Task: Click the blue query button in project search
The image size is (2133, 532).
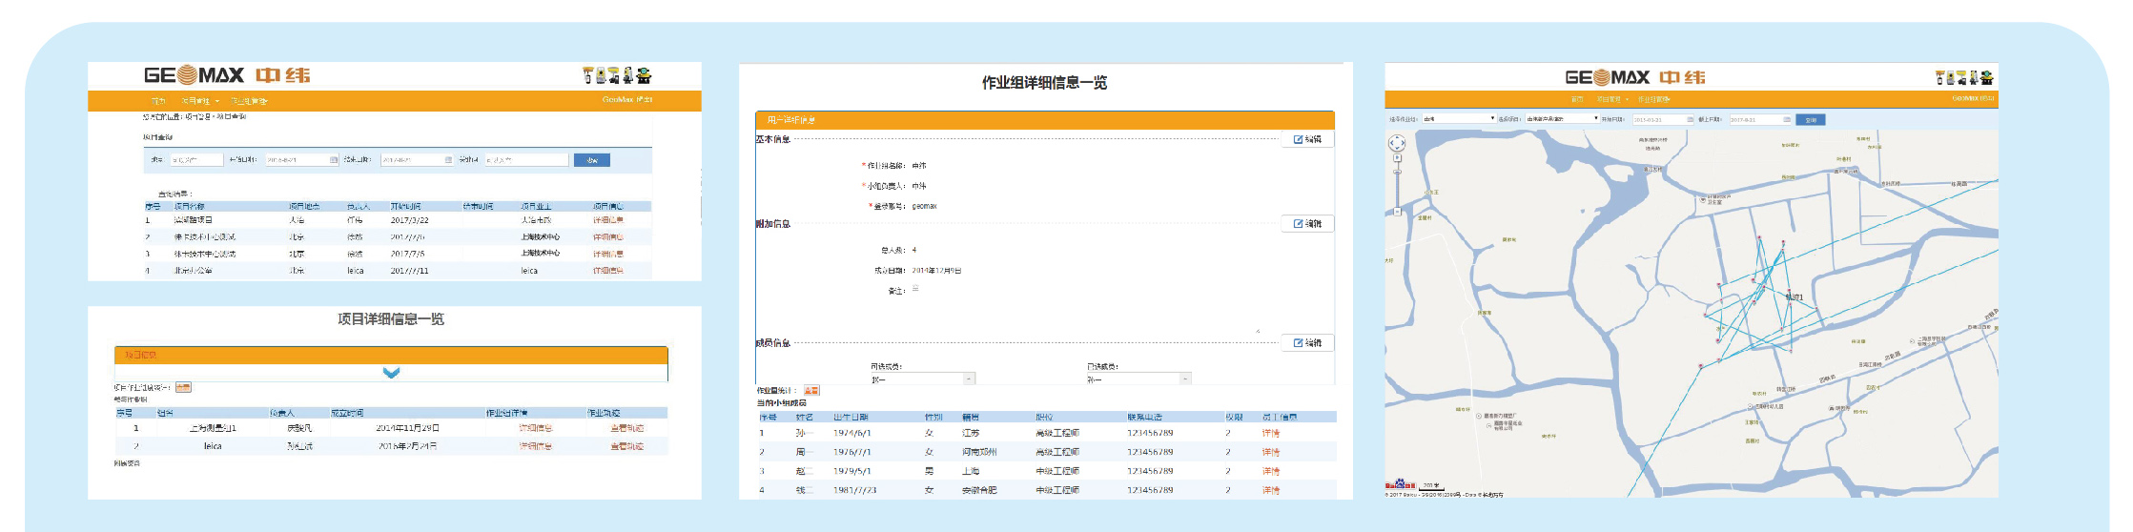Action: pos(591,160)
